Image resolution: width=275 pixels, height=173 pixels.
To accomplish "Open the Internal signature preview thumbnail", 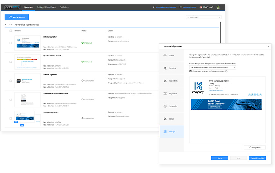I will (x=27, y=43).
